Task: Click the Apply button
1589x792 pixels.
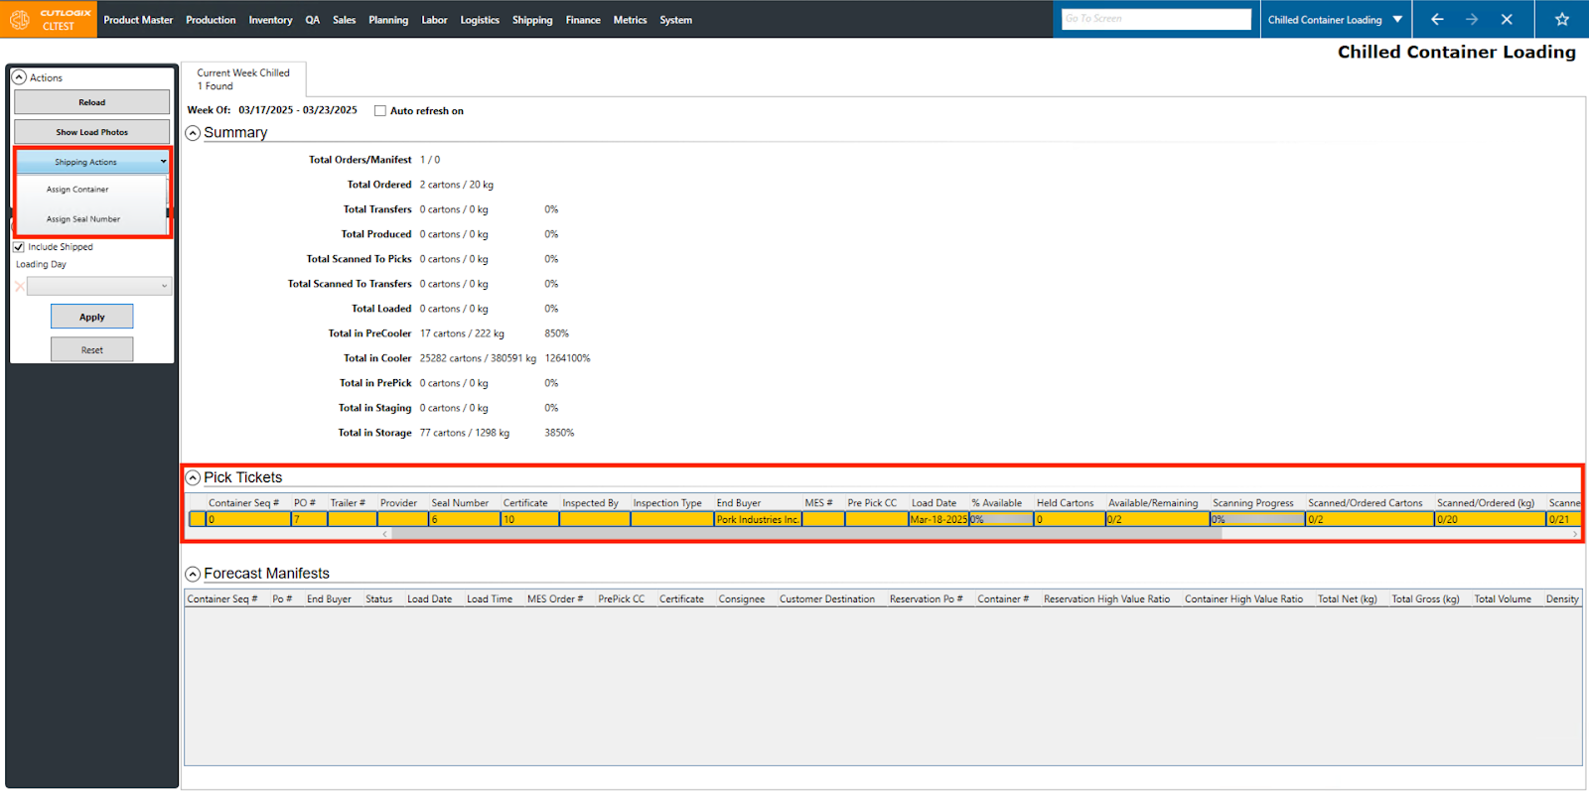Action: [91, 317]
